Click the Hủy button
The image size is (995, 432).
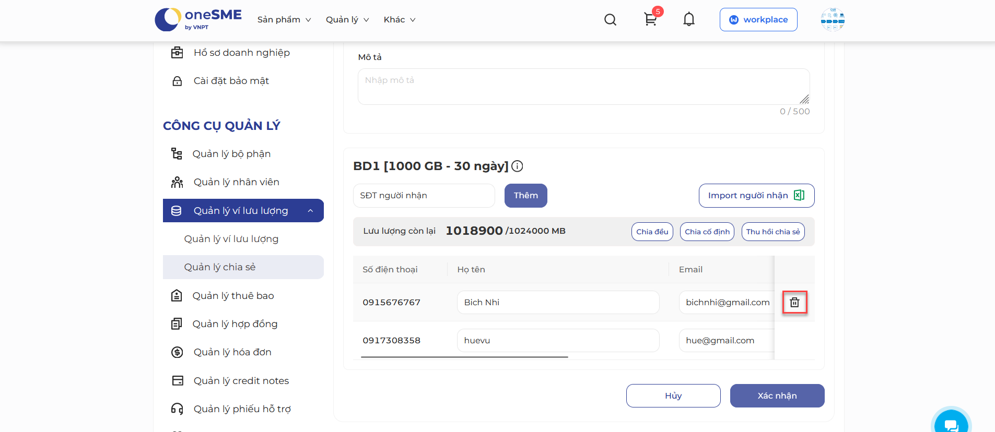point(673,396)
